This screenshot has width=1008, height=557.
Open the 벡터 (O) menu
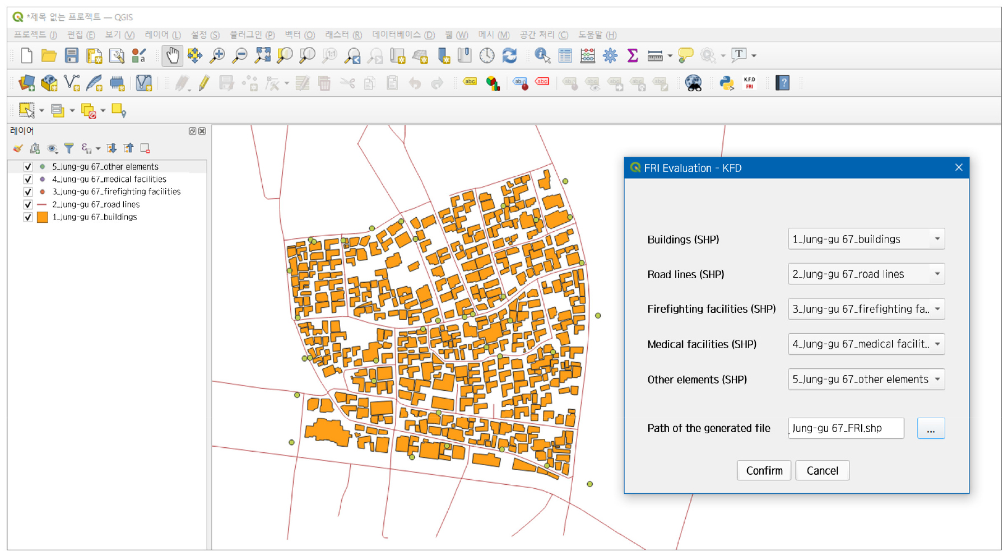coord(299,35)
